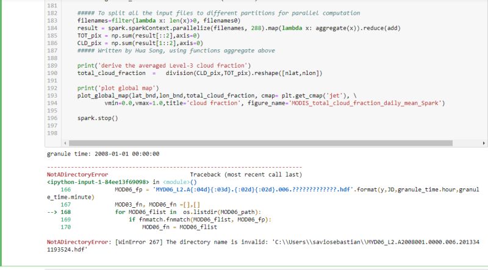This screenshot has width=488, height=270.
Task: Click the MYD06_L2 format string in the traceback
Action: pyautogui.click(x=253, y=190)
